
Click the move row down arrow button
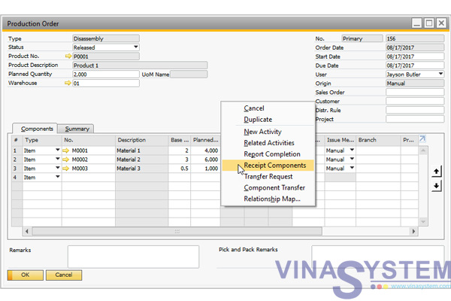[437, 186]
